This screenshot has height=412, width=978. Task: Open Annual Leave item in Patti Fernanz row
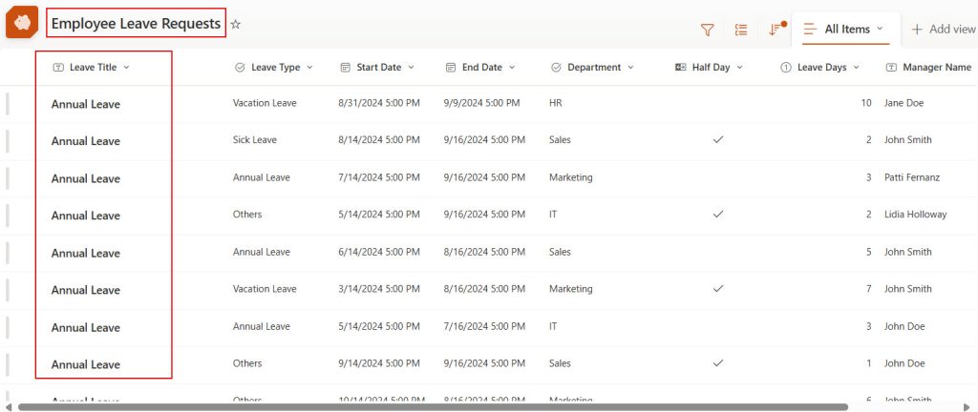[x=85, y=178]
